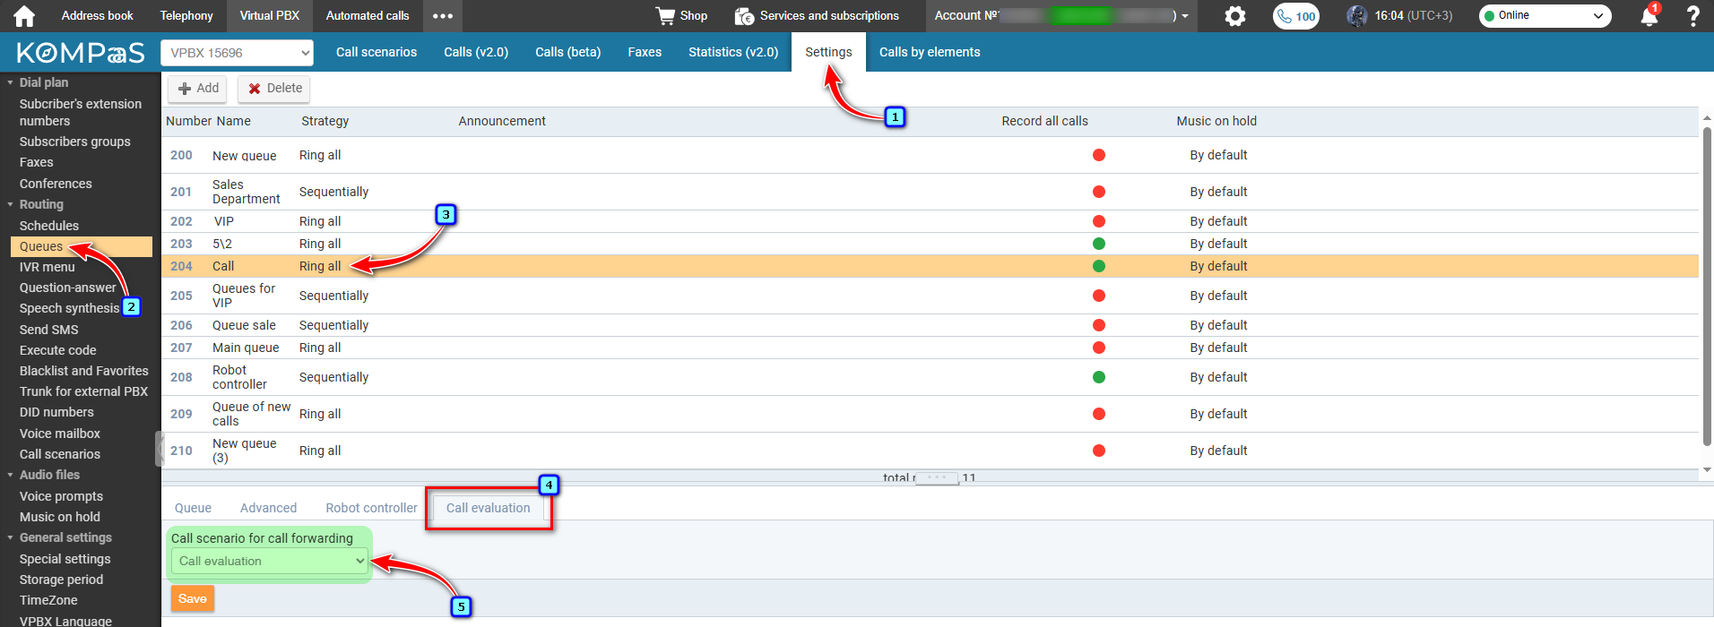
Task: Toggle record all calls for queue 204 Call
Action: pyautogui.click(x=1099, y=266)
